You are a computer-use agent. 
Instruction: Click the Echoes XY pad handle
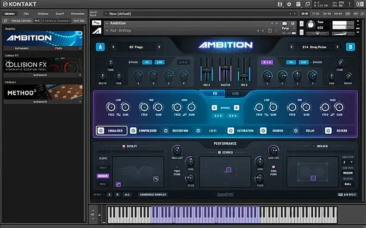click(x=229, y=169)
